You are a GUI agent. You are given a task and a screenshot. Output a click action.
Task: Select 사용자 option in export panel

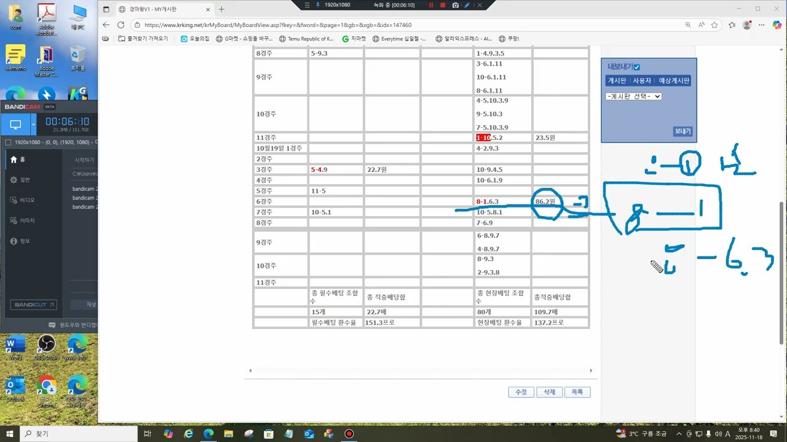[642, 80]
